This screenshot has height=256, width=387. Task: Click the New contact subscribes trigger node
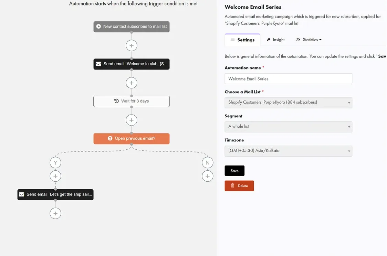[x=131, y=26]
